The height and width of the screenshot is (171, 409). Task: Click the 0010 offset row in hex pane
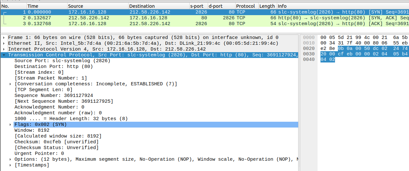click(x=309, y=43)
